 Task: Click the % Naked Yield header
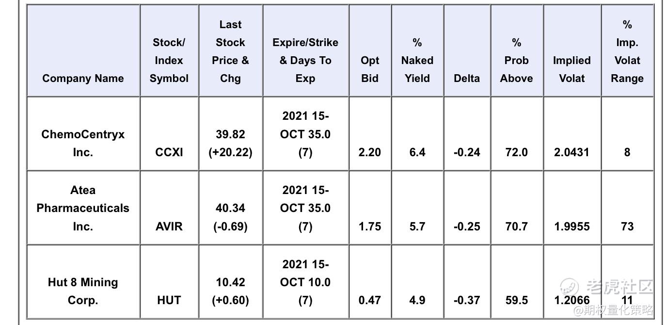(x=417, y=61)
